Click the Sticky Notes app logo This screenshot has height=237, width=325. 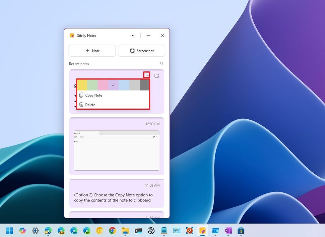tap(72, 36)
